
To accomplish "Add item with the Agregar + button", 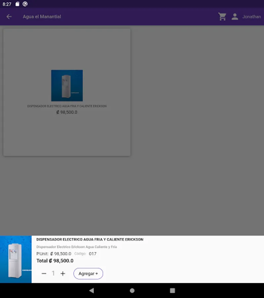I will click(x=88, y=273).
